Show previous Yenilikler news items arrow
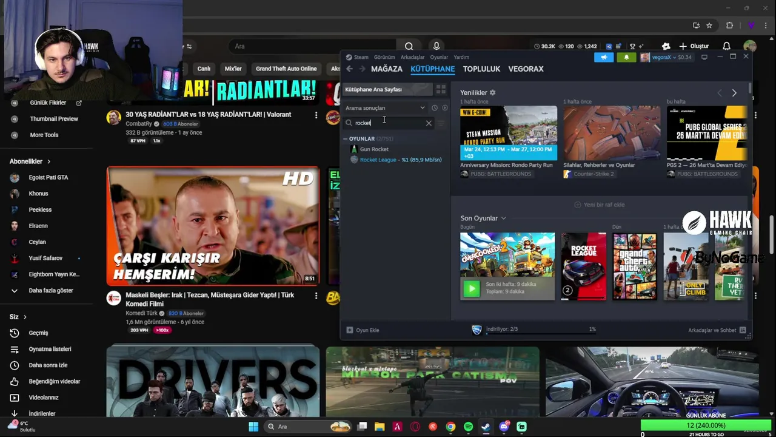Screen dimensions: 776x437 point(720,93)
